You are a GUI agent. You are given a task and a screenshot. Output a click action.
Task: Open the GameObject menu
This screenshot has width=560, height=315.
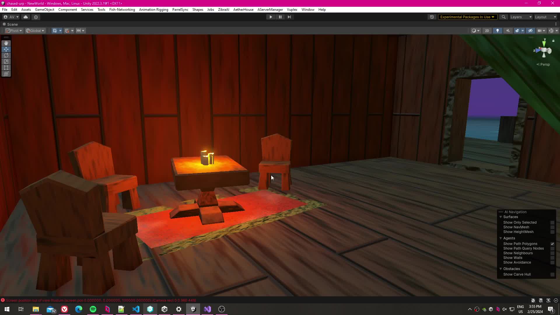click(44, 10)
